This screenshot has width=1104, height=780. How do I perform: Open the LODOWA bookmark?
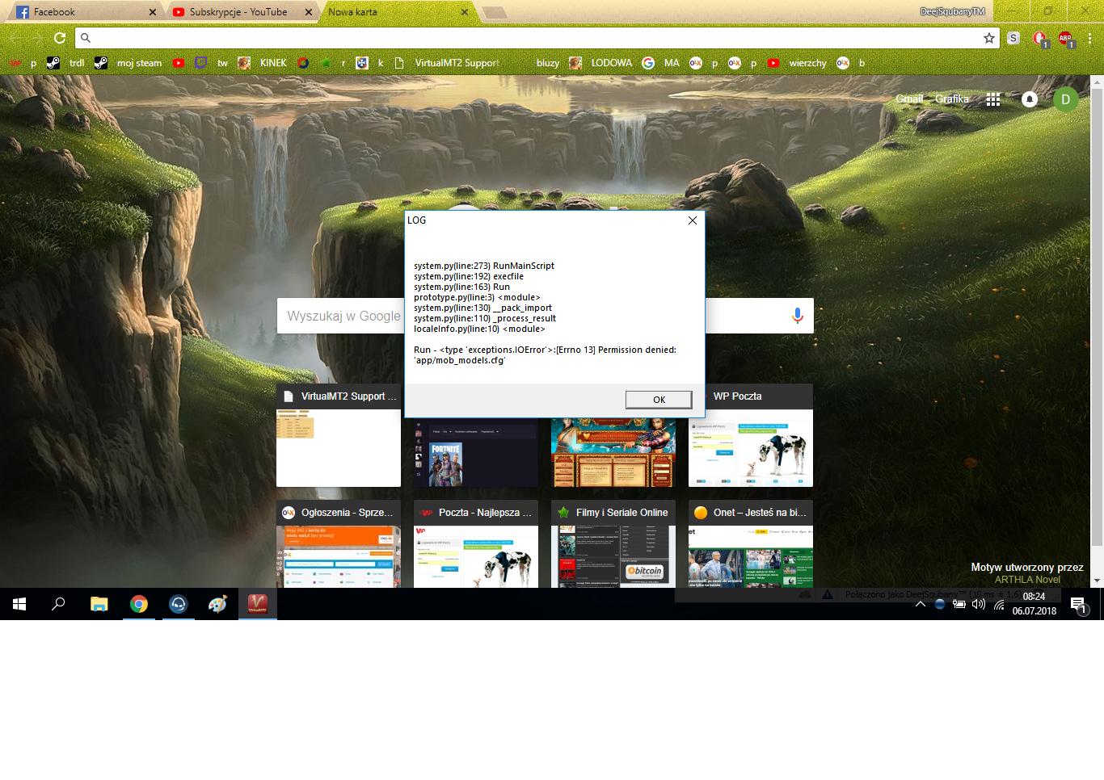(x=600, y=63)
